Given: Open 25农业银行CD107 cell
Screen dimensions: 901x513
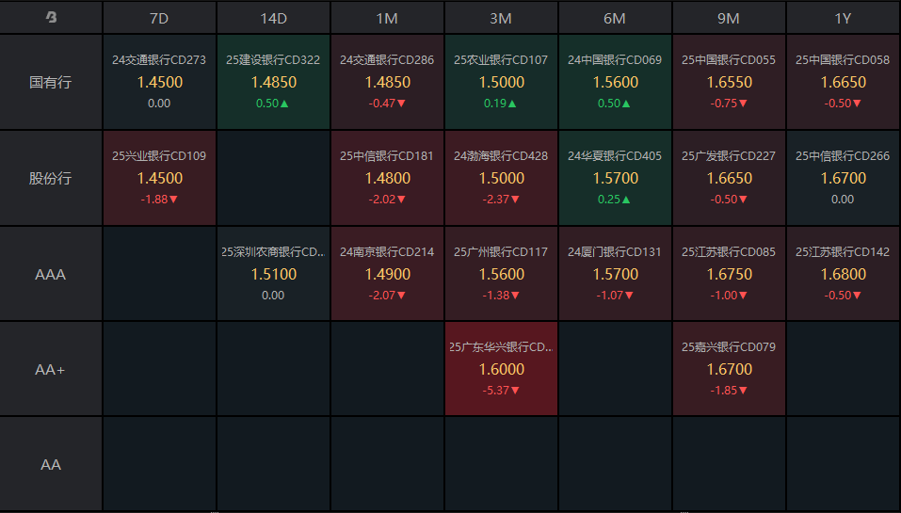Looking at the screenshot, I should click(501, 82).
